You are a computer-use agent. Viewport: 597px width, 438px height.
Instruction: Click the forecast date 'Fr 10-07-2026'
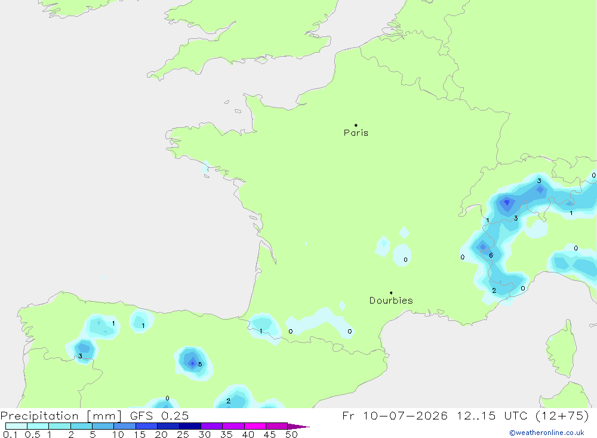[x=395, y=415]
